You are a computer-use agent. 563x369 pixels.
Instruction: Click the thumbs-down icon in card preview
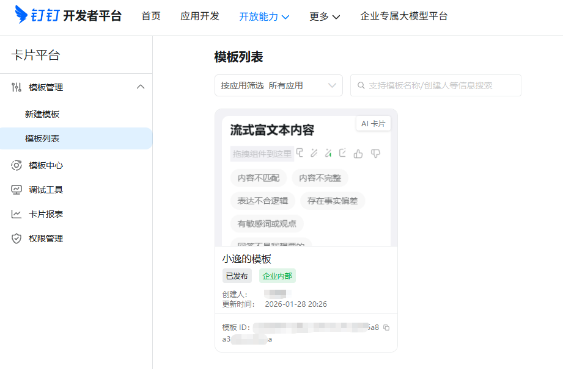tap(375, 153)
